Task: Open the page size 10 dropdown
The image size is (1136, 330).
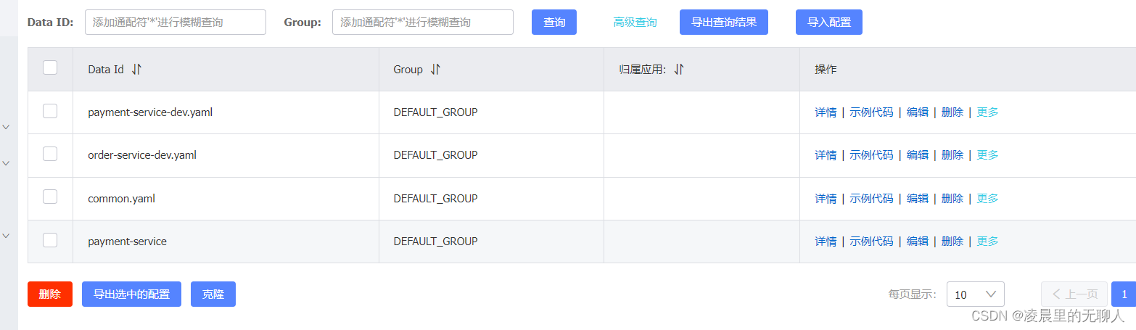Action: 975,294
